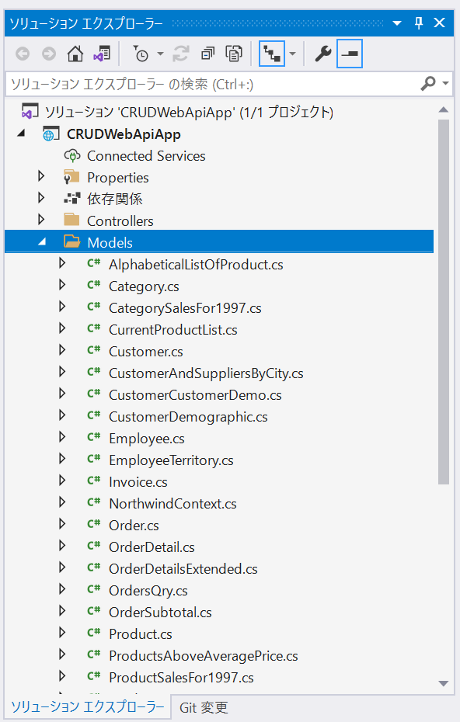Select NorthwindContext.cs file
The width and height of the screenshot is (460, 722).
point(172,504)
